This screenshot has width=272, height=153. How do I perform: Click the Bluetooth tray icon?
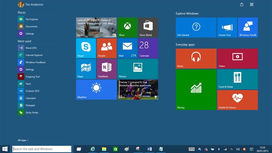[219, 149]
